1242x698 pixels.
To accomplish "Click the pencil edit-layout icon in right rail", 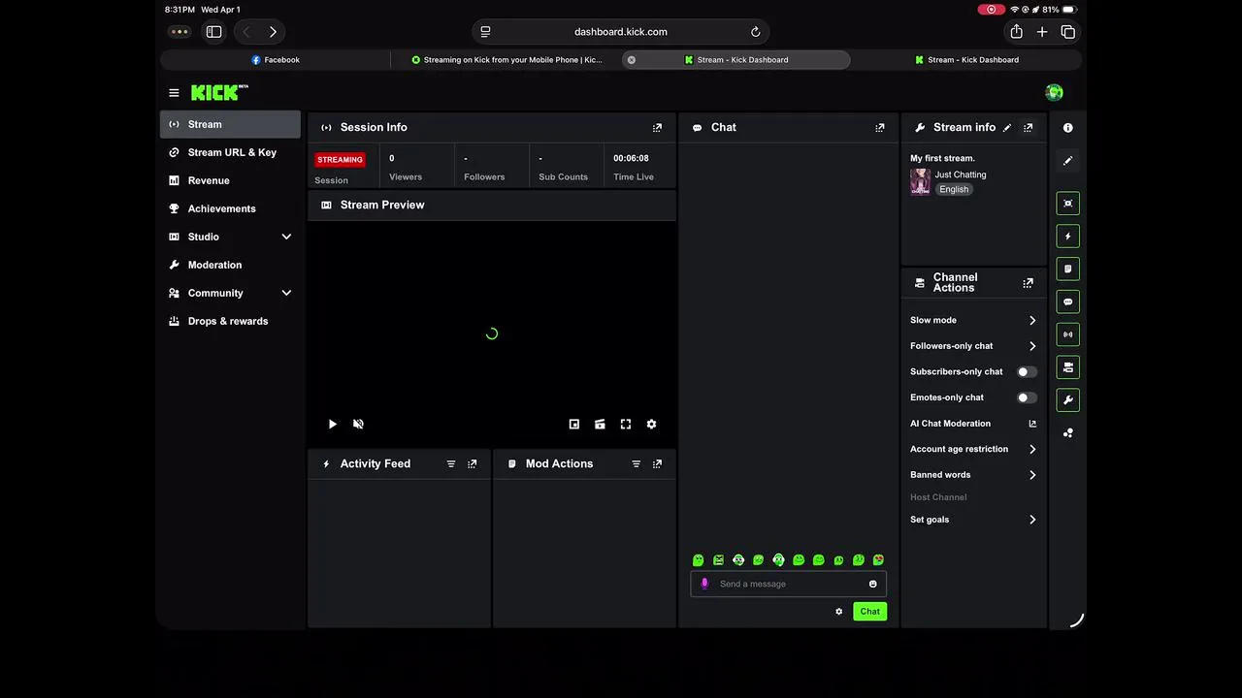I will point(1068,161).
